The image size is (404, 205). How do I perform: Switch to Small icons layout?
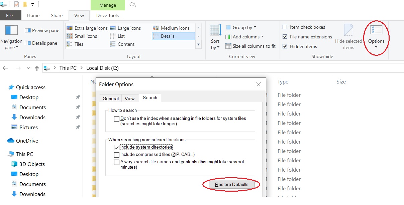click(x=84, y=36)
